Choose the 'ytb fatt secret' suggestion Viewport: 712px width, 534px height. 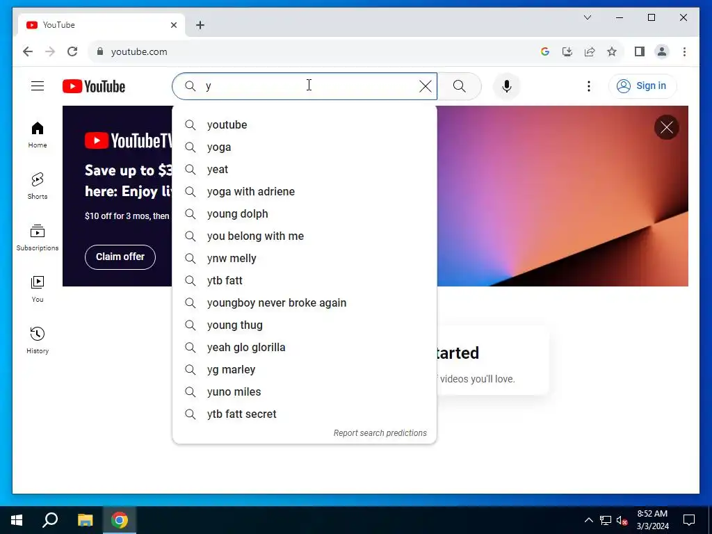tap(305, 414)
